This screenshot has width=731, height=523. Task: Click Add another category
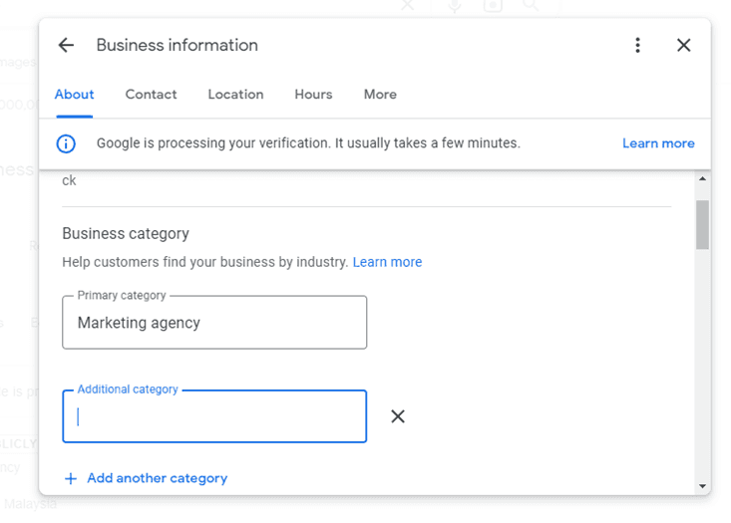tap(158, 478)
